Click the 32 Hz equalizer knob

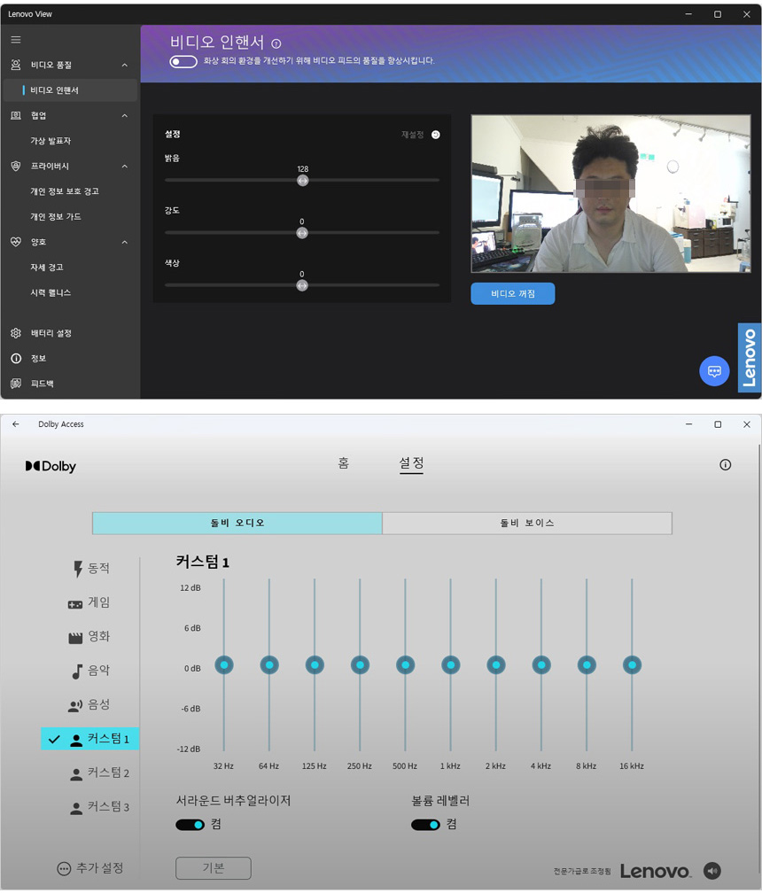click(x=224, y=664)
